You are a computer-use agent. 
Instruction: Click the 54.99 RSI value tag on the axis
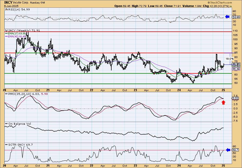pyautogui.click(x=236, y=17)
